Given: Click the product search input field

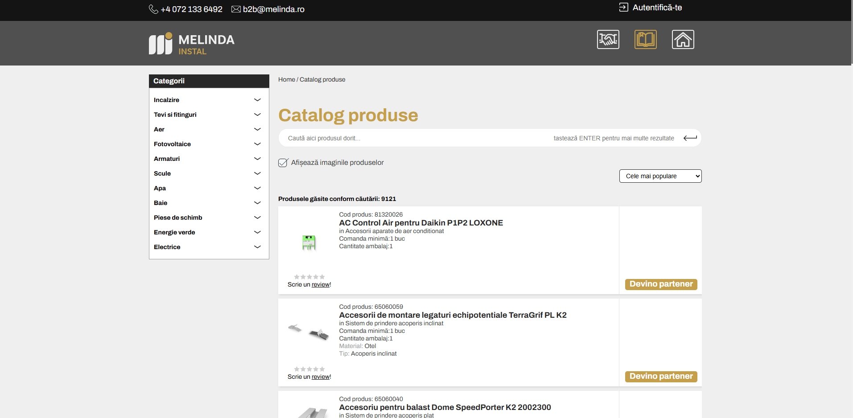Looking at the screenshot, I should coord(415,138).
